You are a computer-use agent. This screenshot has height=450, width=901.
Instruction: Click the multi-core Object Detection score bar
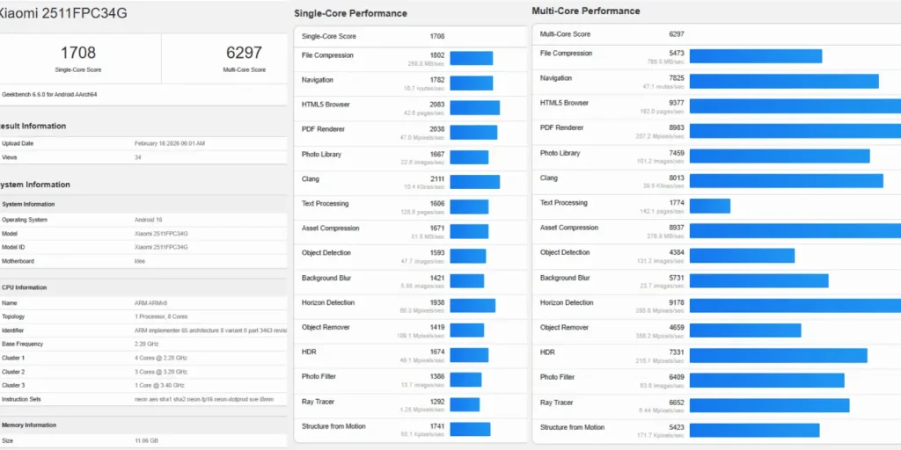(742, 255)
